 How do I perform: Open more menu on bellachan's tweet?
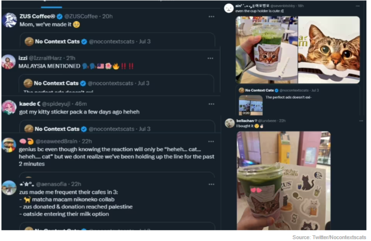click(x=361, y=121)
